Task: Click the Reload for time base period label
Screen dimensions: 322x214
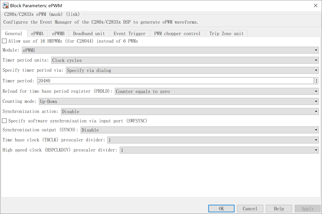Action: (58, 91)
